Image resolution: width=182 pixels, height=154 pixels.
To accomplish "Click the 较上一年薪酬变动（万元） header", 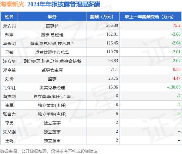I will (150, 17).
